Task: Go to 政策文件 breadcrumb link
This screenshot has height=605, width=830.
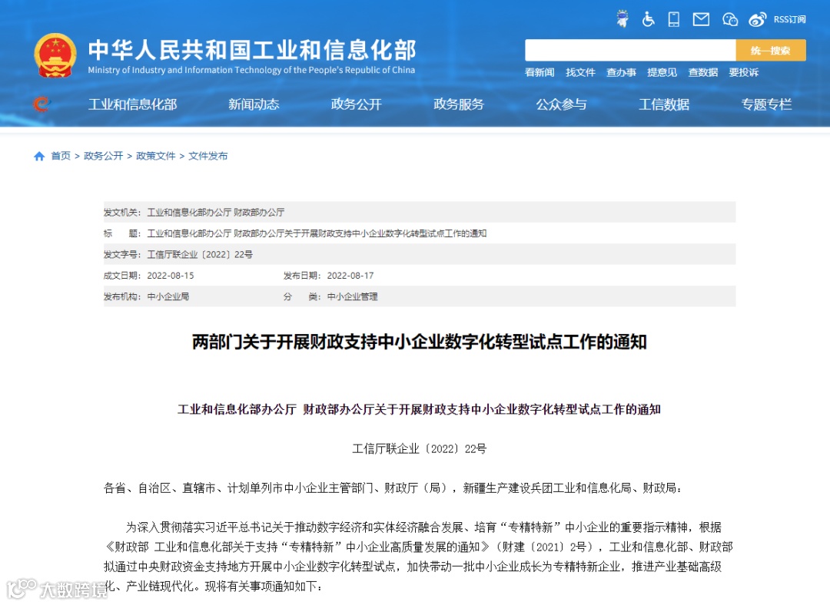Action: 155,156
